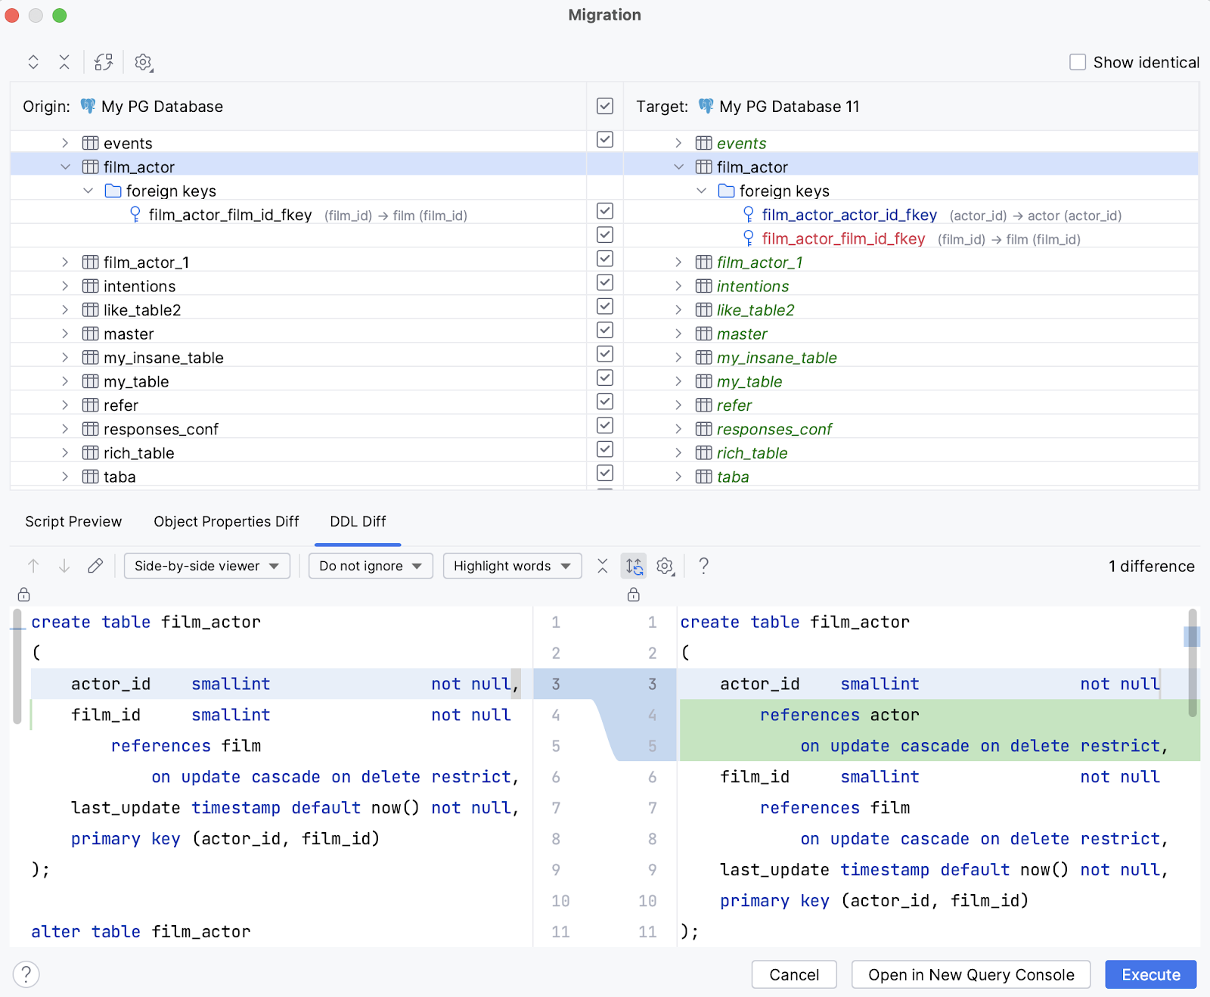The image size is (1210, 997).
Task: Select film_actor_actor_id_fkey in the Target tree
Action: coord(849,216)
